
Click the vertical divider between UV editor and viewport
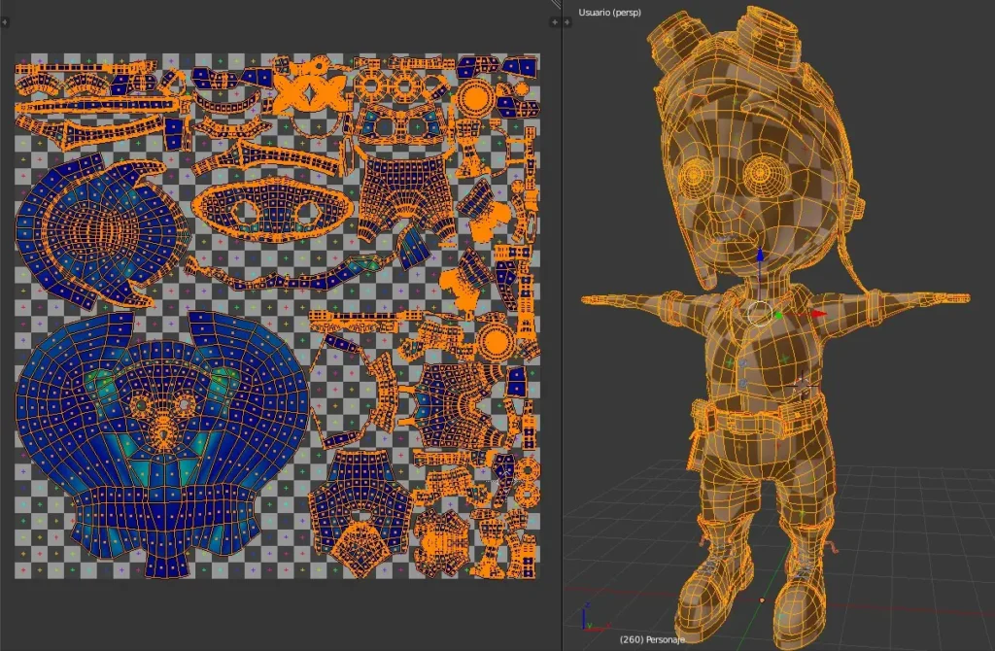pos(563,291)
